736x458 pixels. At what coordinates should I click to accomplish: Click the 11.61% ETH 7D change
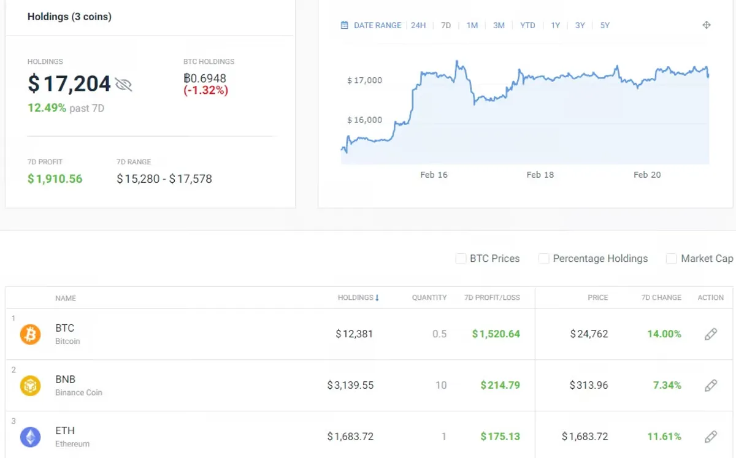pyautogui.click(x=664, y=437)
